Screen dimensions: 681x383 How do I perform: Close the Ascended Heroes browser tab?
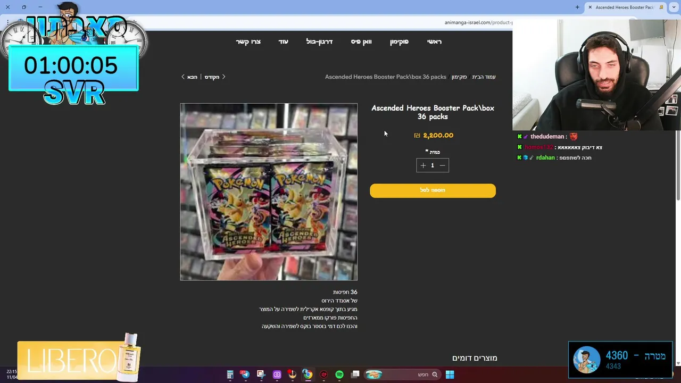coord(590,7)
